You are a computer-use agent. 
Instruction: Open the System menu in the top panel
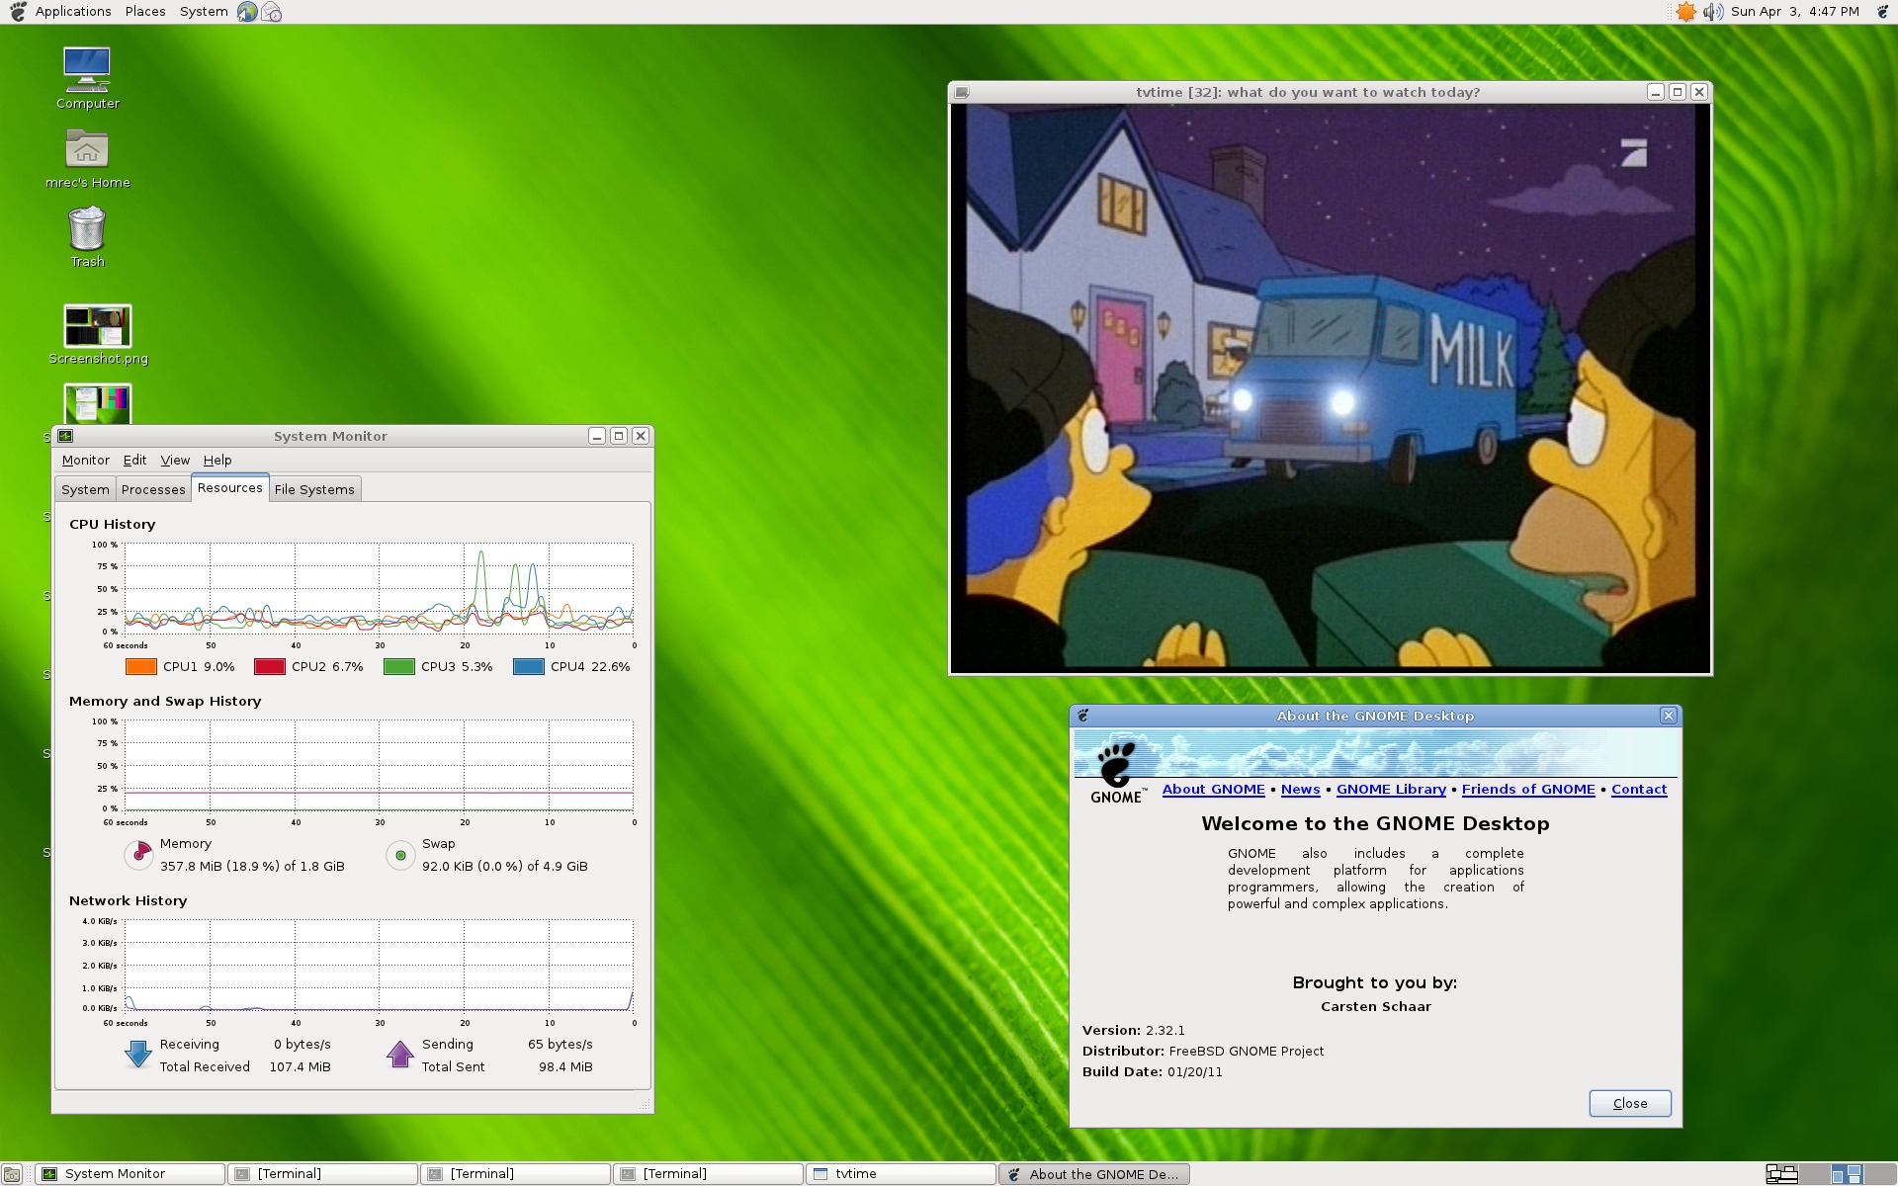(x=204, y=12)
